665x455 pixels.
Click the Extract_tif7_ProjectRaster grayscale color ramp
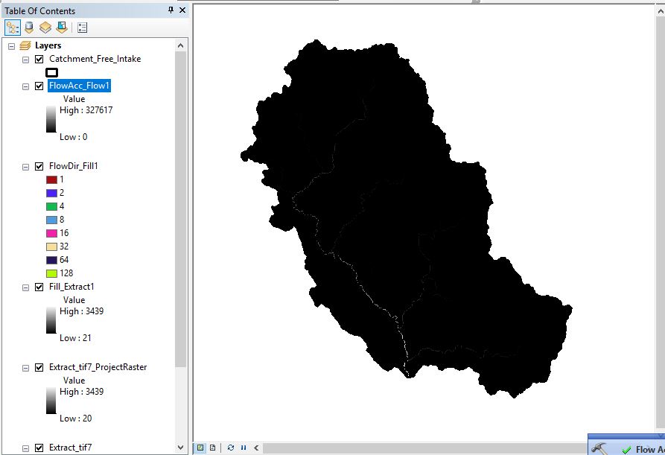(x=51, y=401)
